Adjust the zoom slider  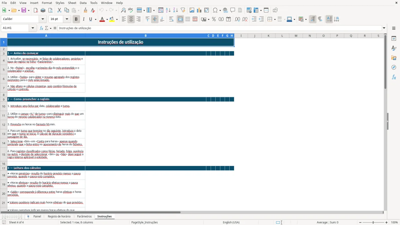[373, 222]
